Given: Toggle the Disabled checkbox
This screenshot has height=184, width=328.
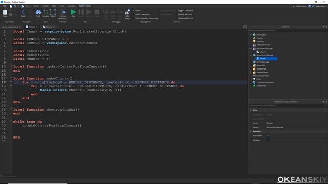Looking at the screenshot, I should 268,140.
